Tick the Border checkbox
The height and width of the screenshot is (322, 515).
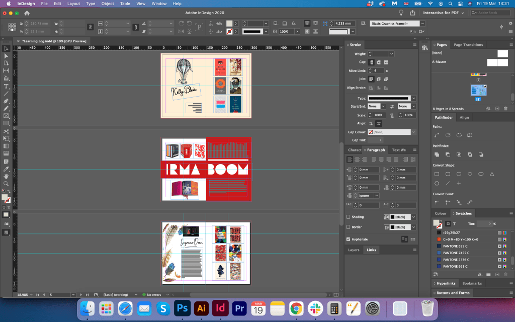tap(349, 227)
